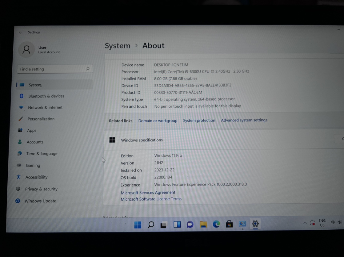Open Task View on taskbar

164,224
